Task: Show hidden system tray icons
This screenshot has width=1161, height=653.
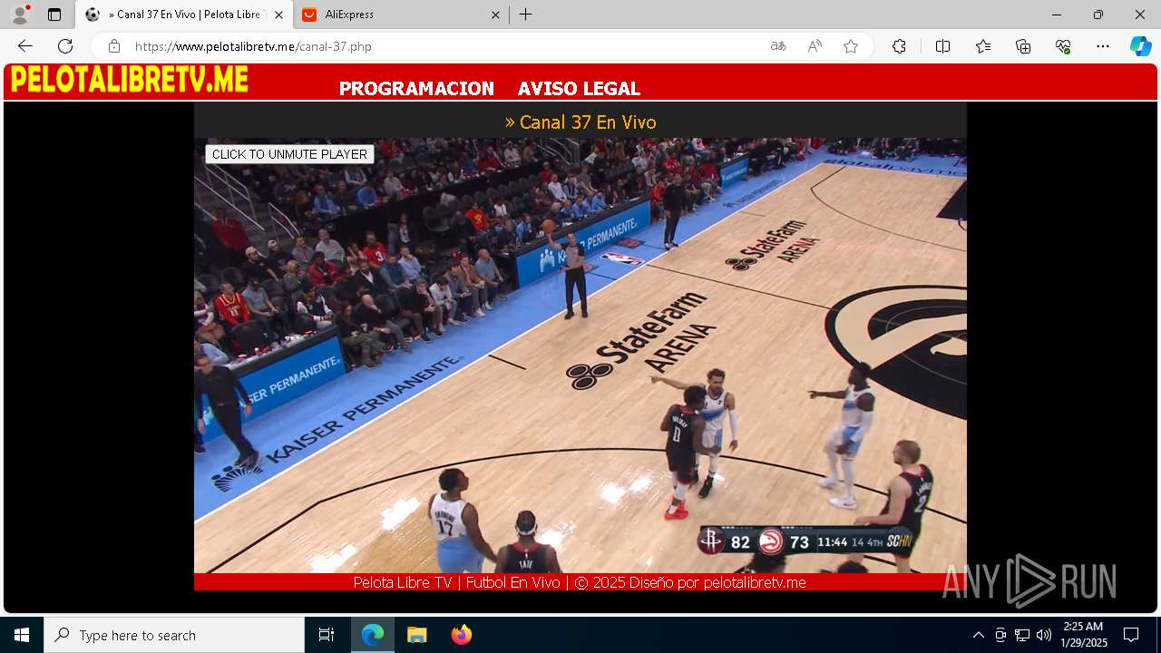Action: click(x=978, y=635)
